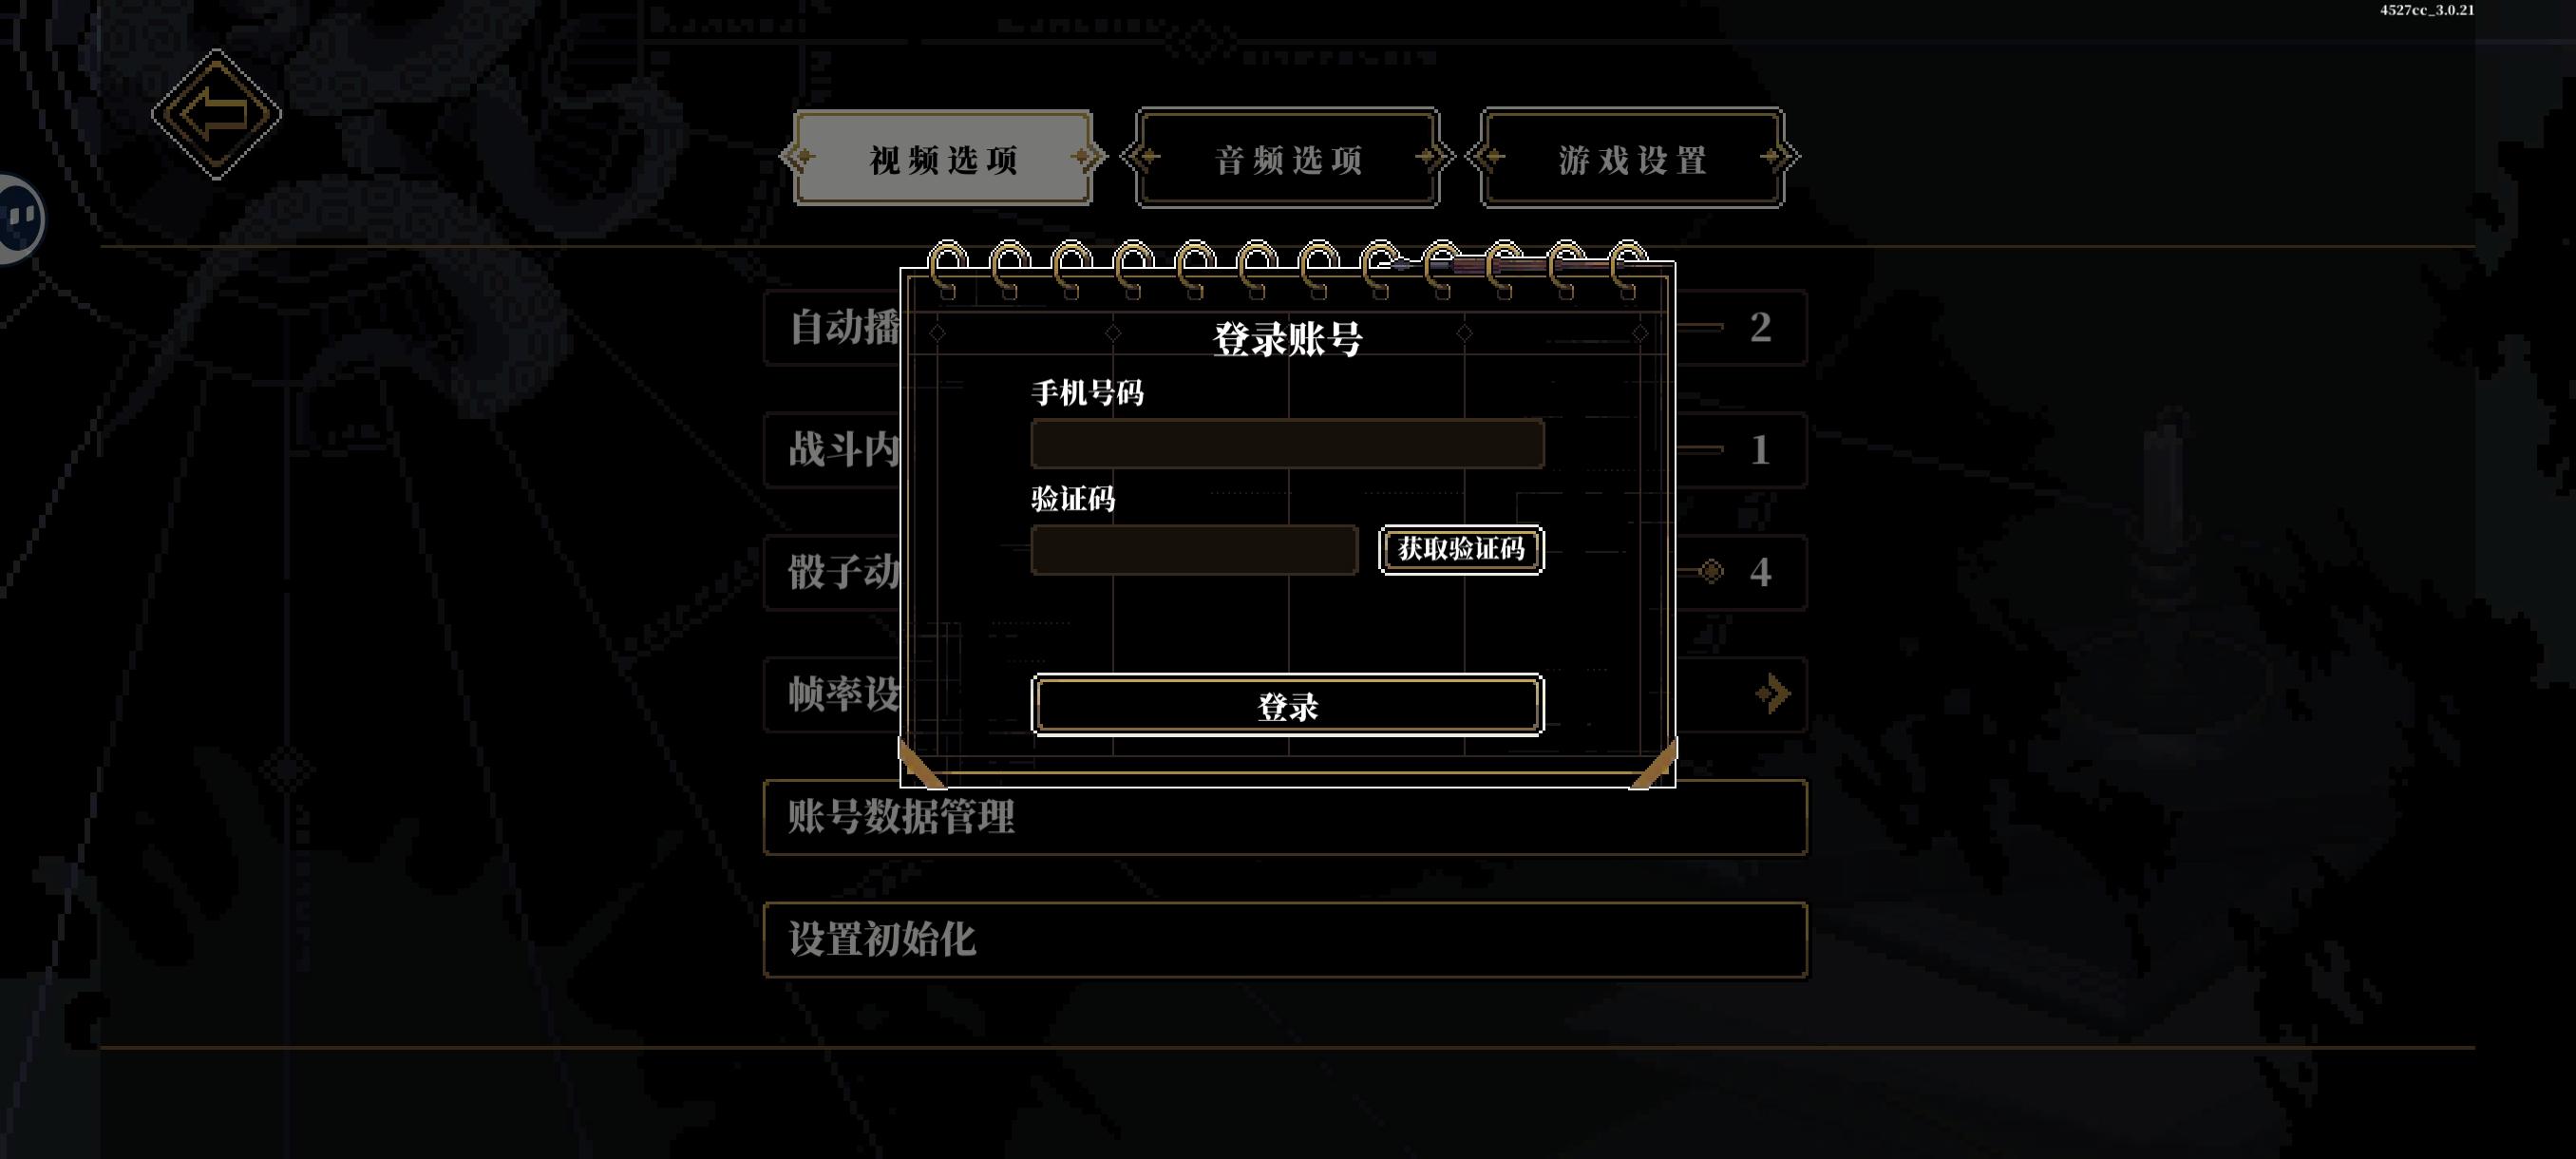Viewport: 2576px width, 1159px height.
Task: Open the 游戏设置 tab
Action: [x=1632, y=158]
